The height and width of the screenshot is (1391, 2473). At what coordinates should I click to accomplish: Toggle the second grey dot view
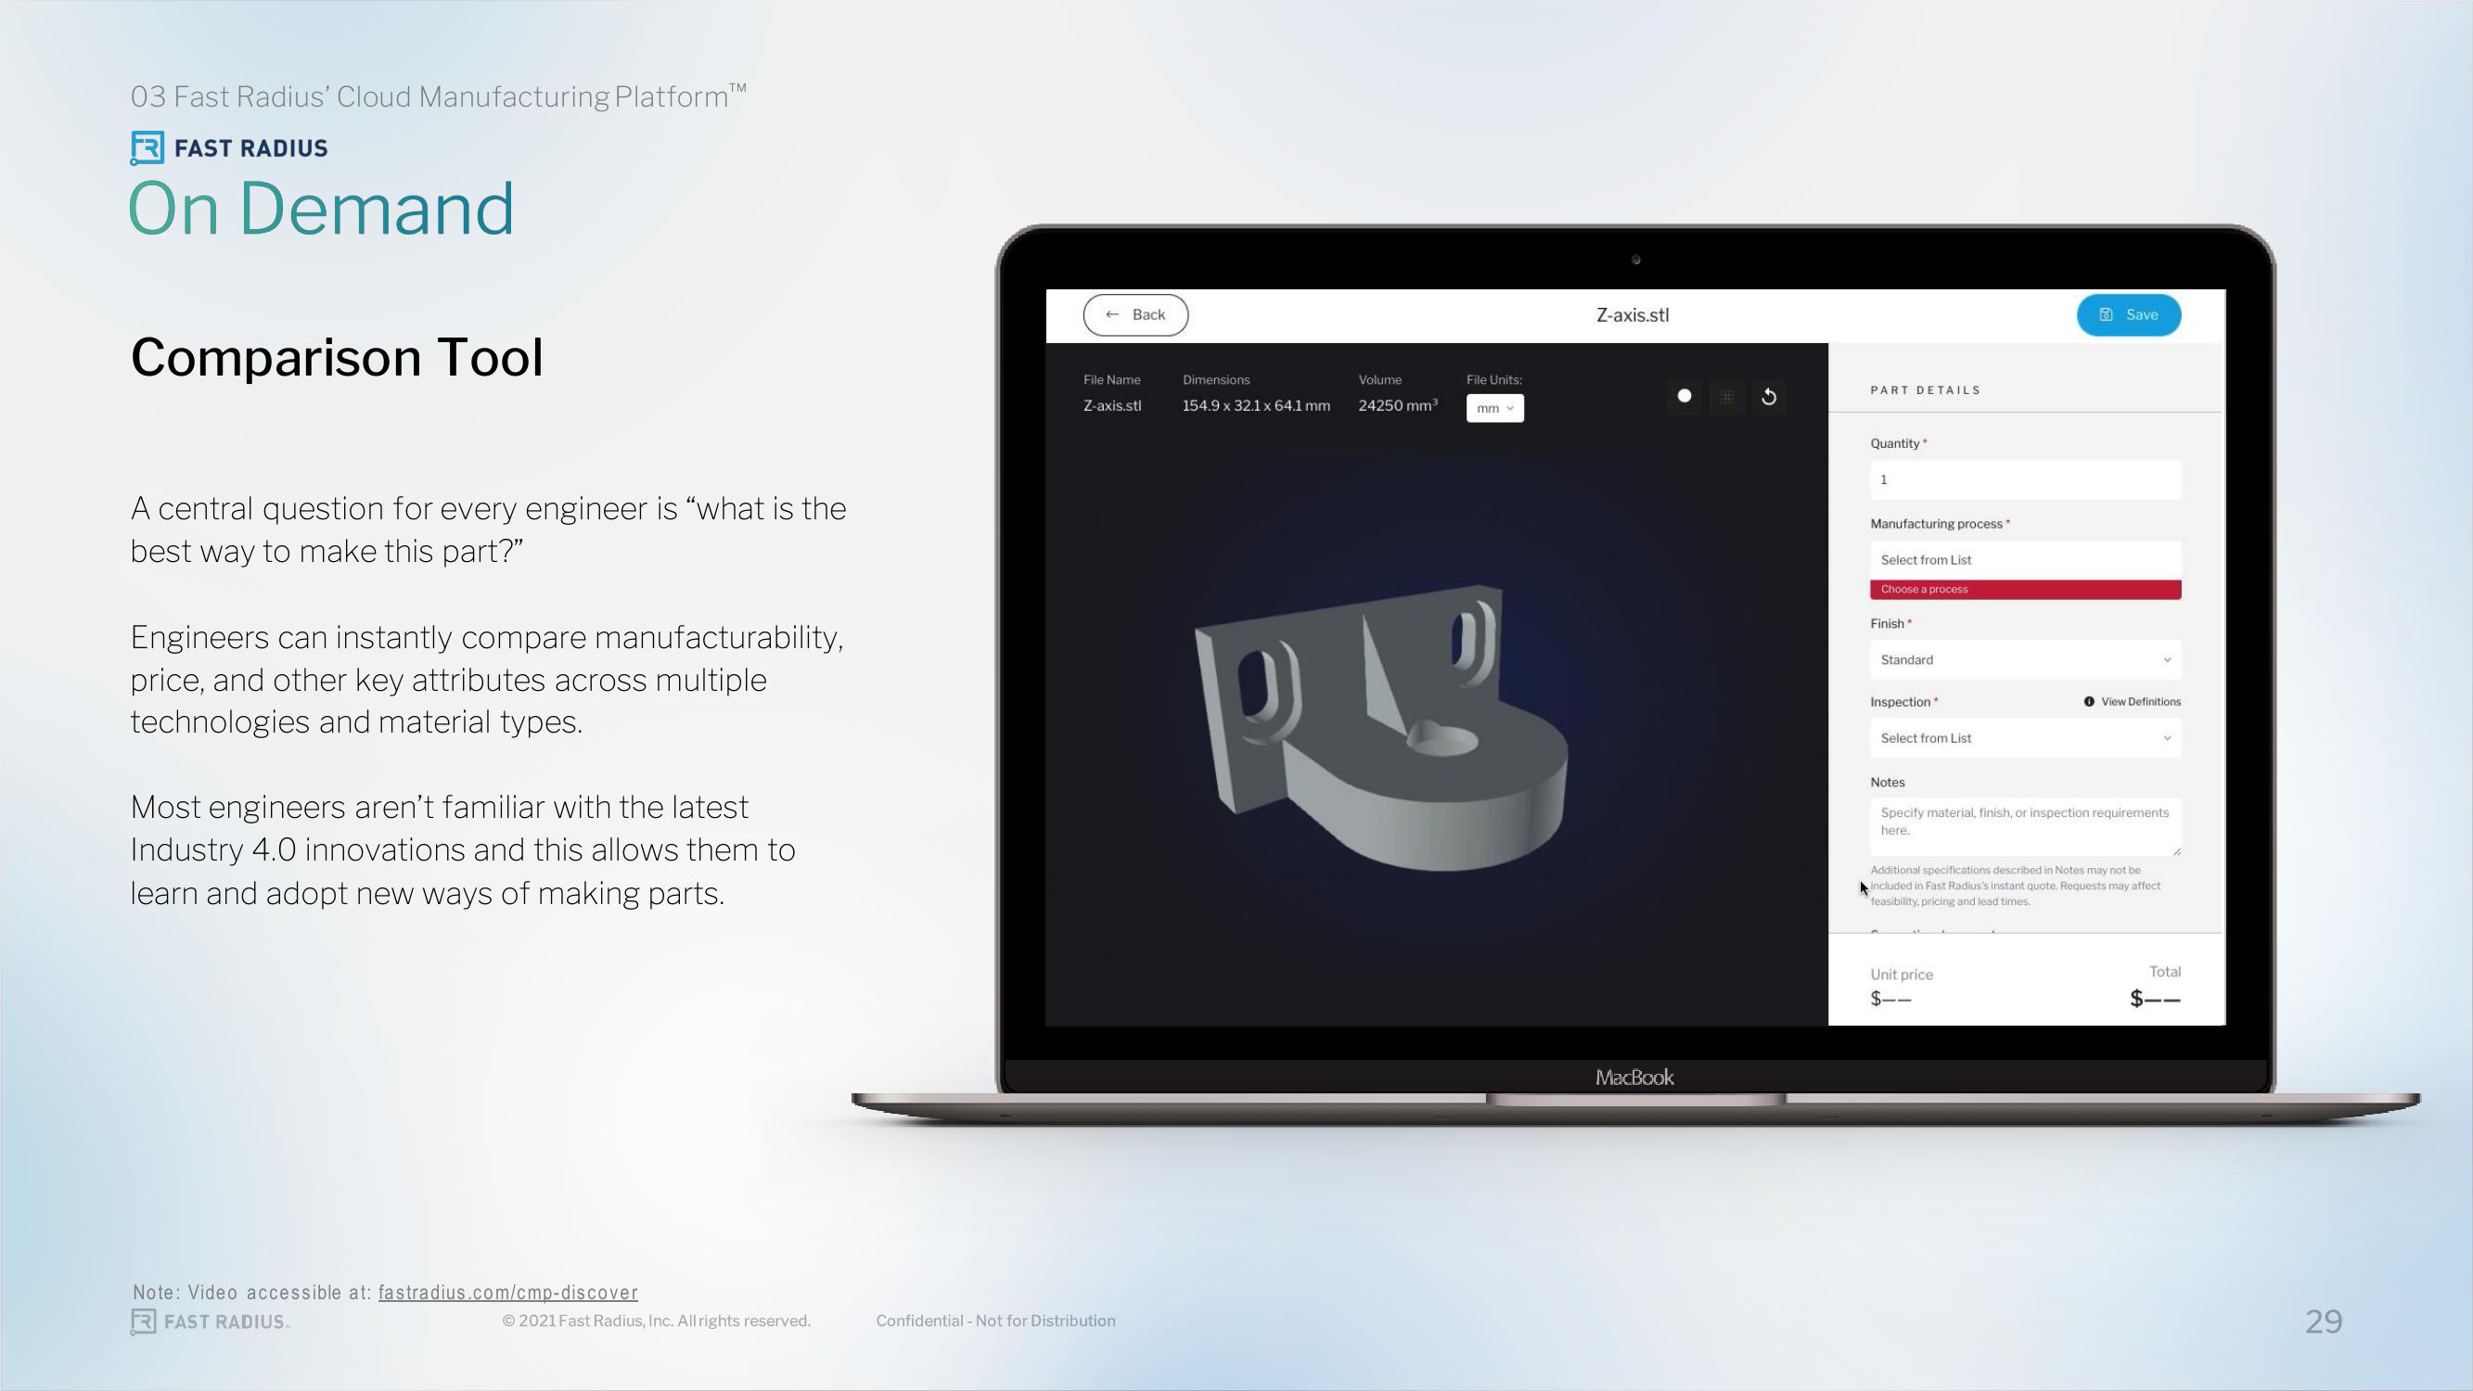pyautogui.click(x=1727, y=396)
